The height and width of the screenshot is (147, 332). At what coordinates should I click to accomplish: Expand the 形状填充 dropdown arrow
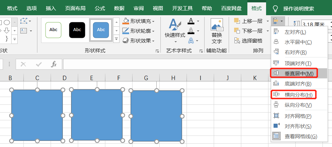(x=153, y=21)
